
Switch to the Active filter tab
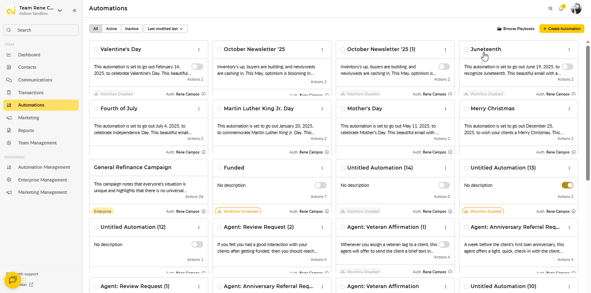111,29
